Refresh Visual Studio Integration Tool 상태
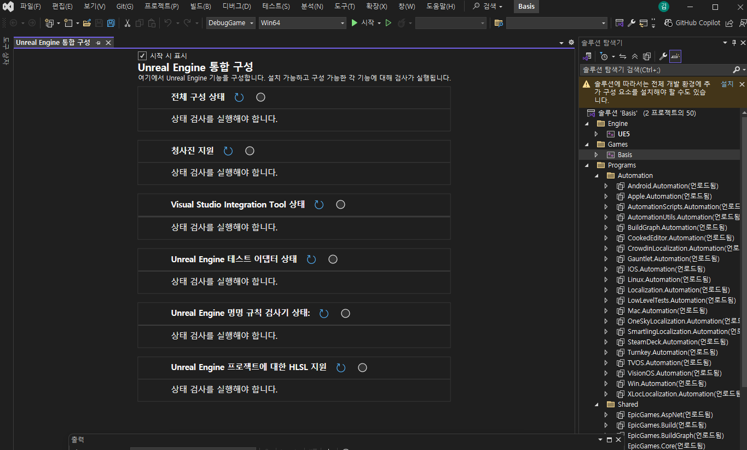747x450 pixels. [x=319, y=205]
